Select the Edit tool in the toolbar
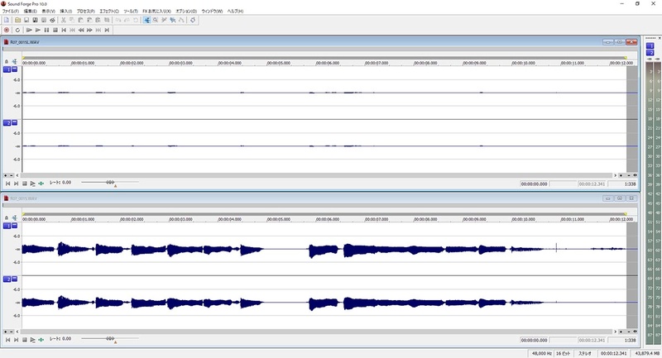 pos(146,20)
